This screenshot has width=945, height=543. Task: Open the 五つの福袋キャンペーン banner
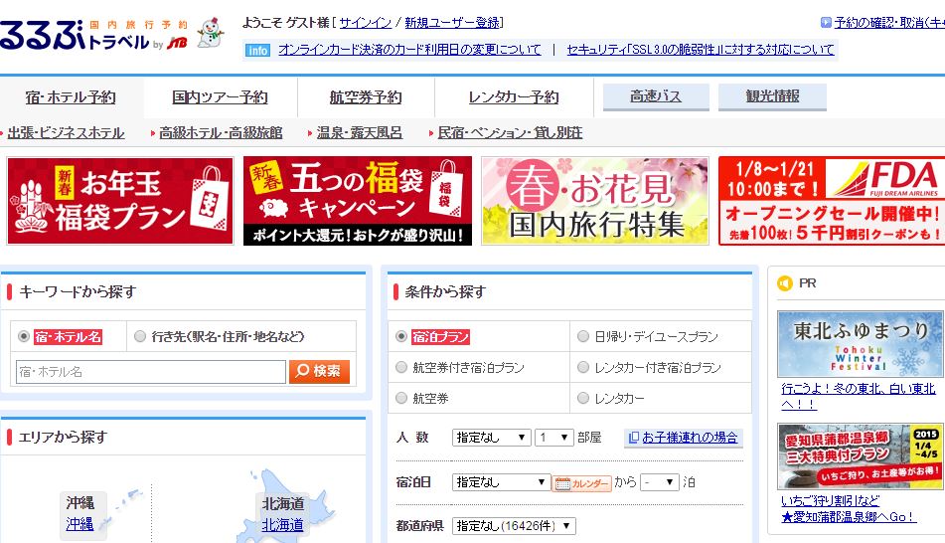point(358,201)
